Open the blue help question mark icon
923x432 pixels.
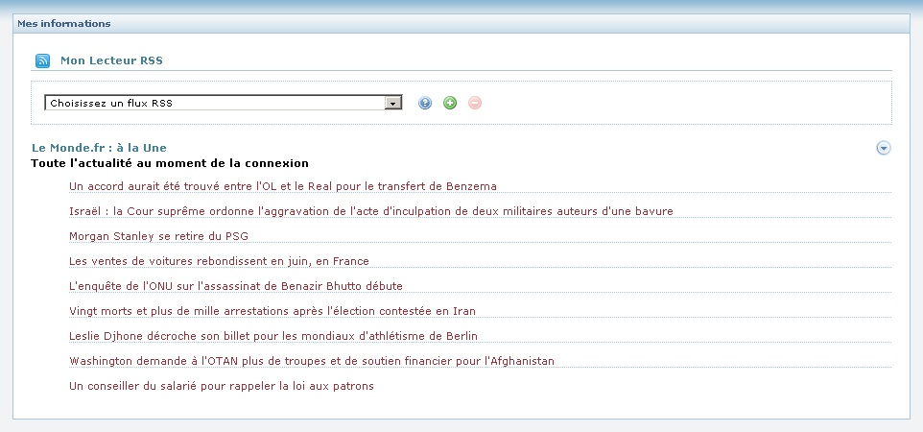pyautogui.click(x=425, y=103)
